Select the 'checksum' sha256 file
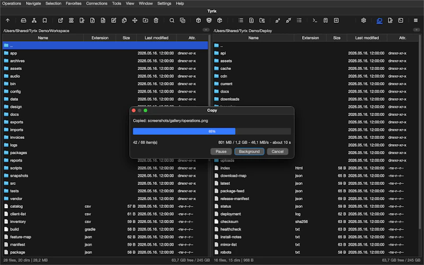This screenshot has height=265, width=424. 316,222
